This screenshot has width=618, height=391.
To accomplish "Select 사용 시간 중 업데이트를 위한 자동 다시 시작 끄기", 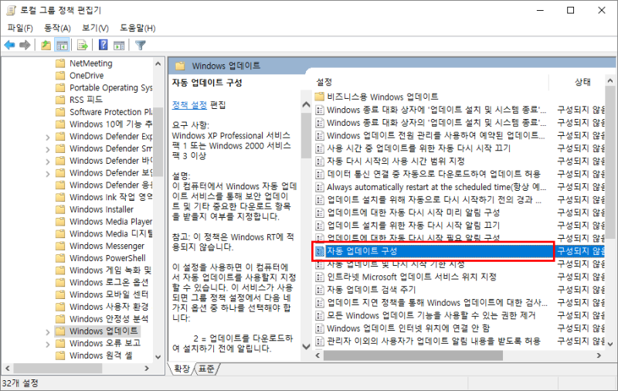I will [419, 148].
